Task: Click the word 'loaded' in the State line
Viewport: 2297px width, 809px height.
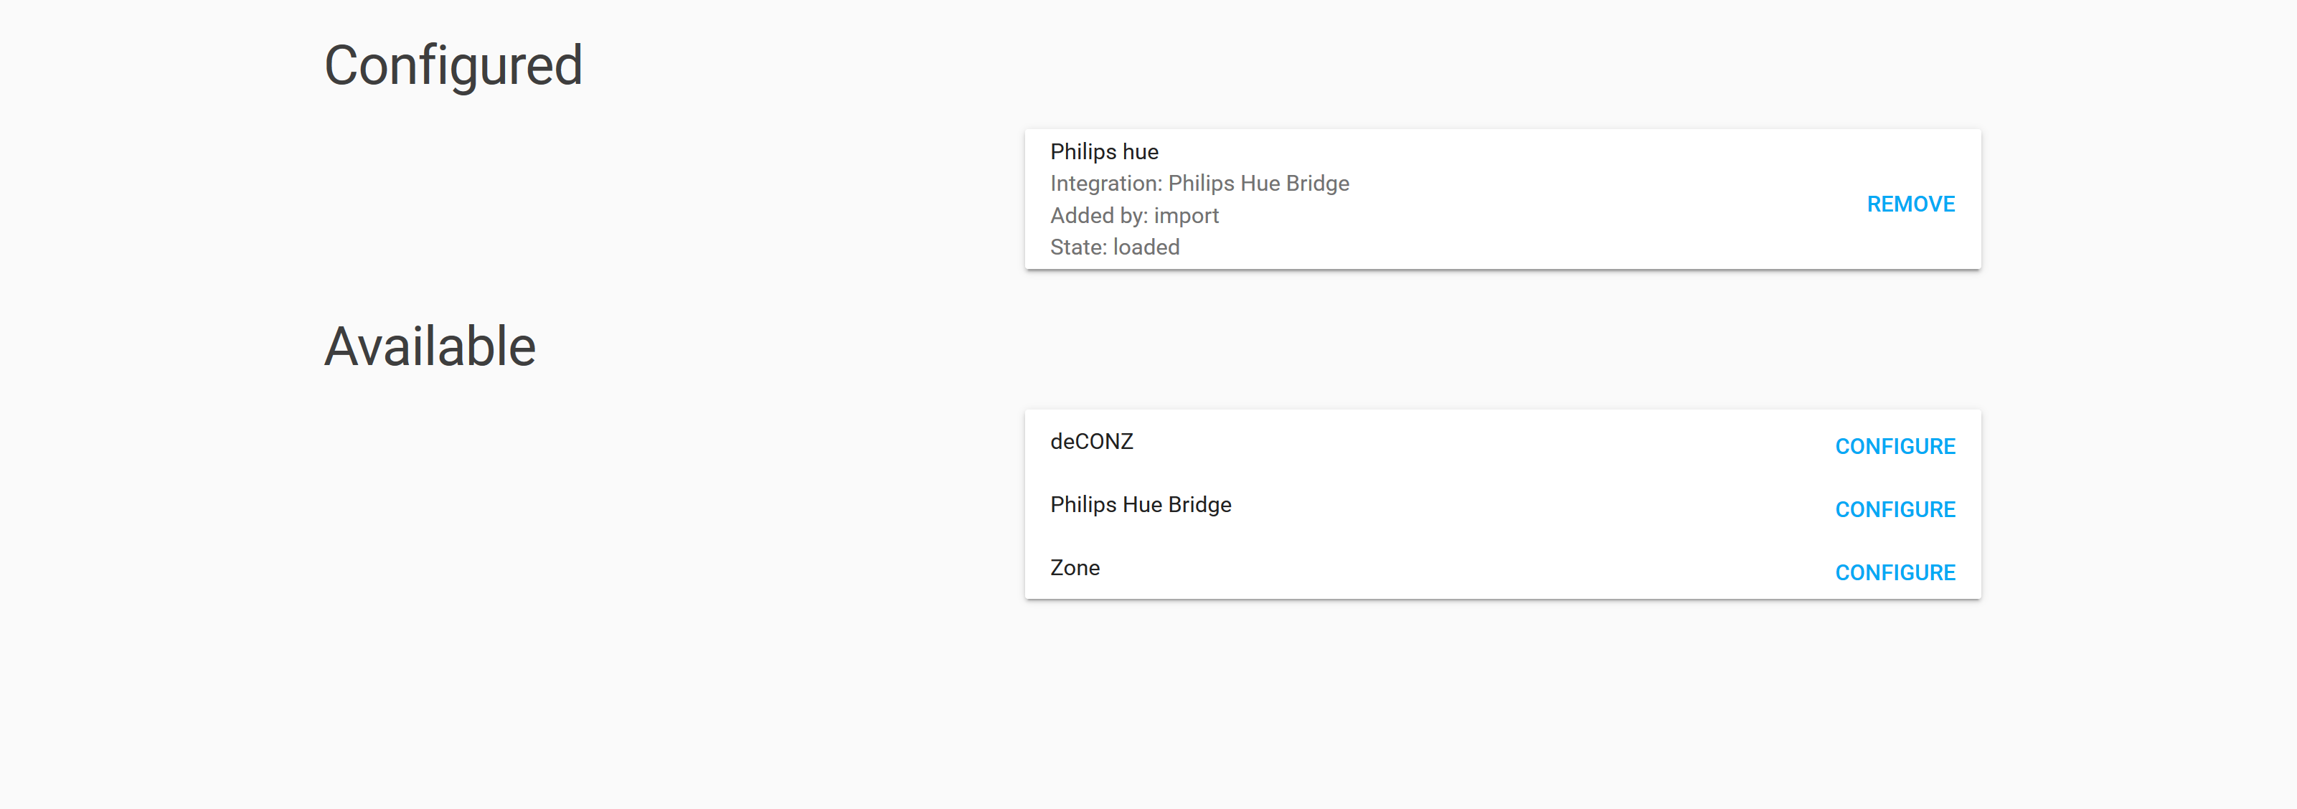Action: pos(1146,247)
